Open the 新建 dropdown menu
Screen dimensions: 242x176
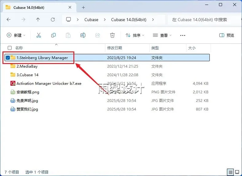pyautogui.click(x=16, y=36)
